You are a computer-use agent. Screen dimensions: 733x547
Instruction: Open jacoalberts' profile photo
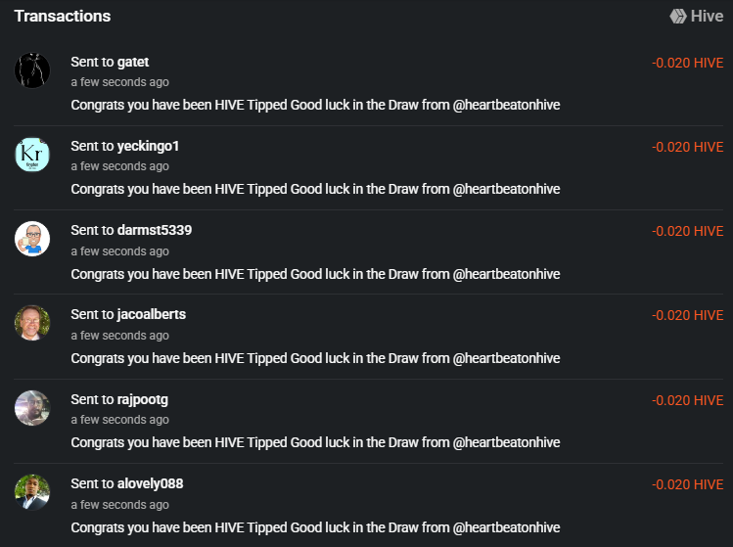(32, 323)
